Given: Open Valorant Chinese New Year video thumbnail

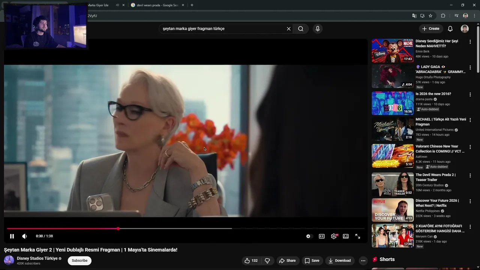Looking at the screenshot, I should click(x=393, y=156).
